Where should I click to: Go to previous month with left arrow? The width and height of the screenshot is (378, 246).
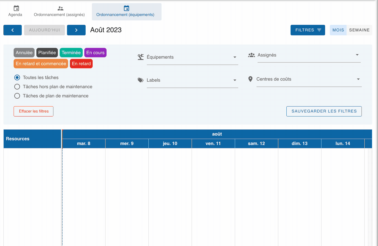click(13, 30)
